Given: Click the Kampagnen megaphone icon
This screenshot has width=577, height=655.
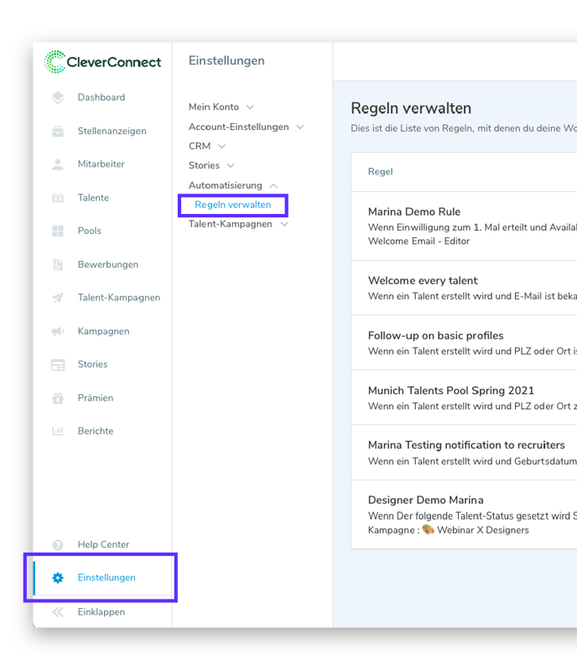Looking at the screenshot, I should 58,331.
